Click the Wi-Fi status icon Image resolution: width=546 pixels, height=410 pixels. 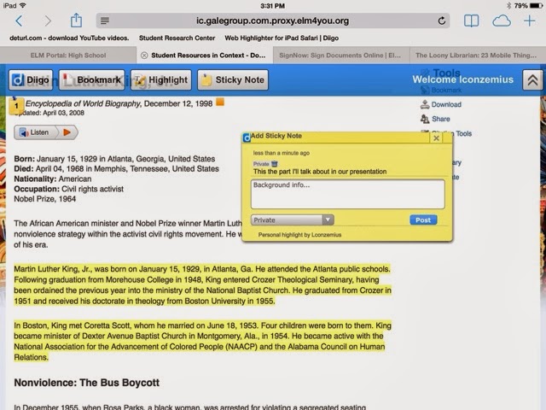[x=23, y=5]
